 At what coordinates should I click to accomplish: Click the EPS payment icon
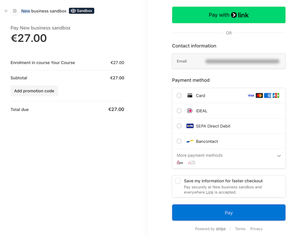(x=180, y=163)
